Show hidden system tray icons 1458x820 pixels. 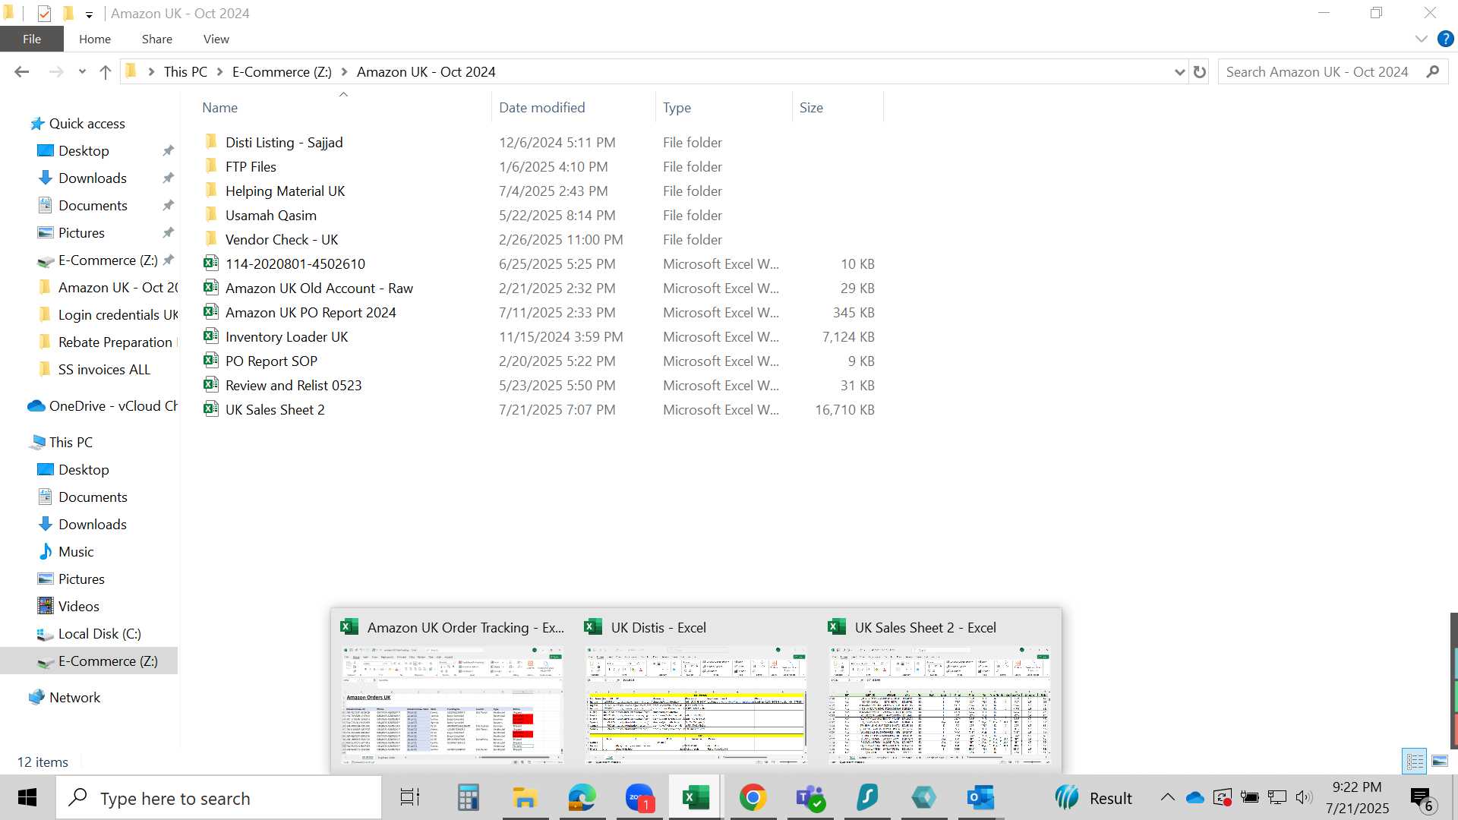pos(1168,797)
